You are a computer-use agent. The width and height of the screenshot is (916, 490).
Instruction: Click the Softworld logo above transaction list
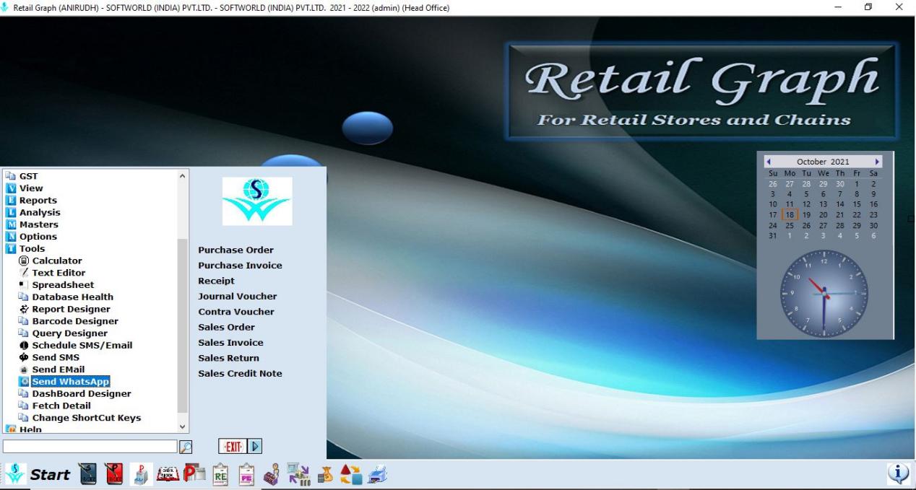click(257, 201)
